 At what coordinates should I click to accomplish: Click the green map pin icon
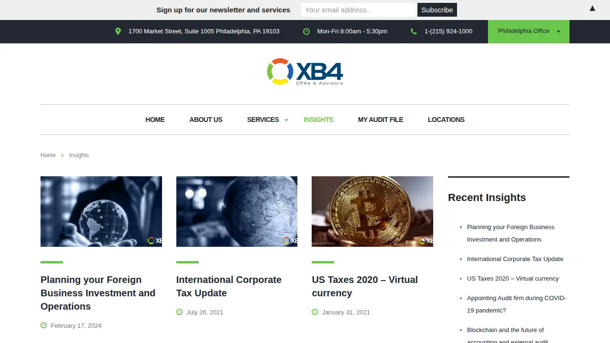118,31
